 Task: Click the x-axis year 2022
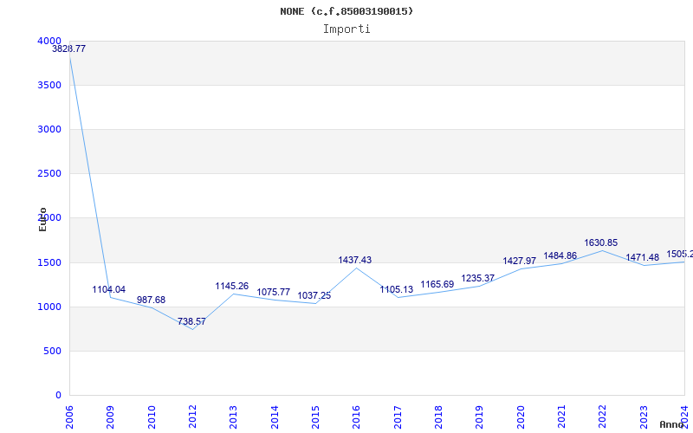pyautogui.click(x=602, y=417)
